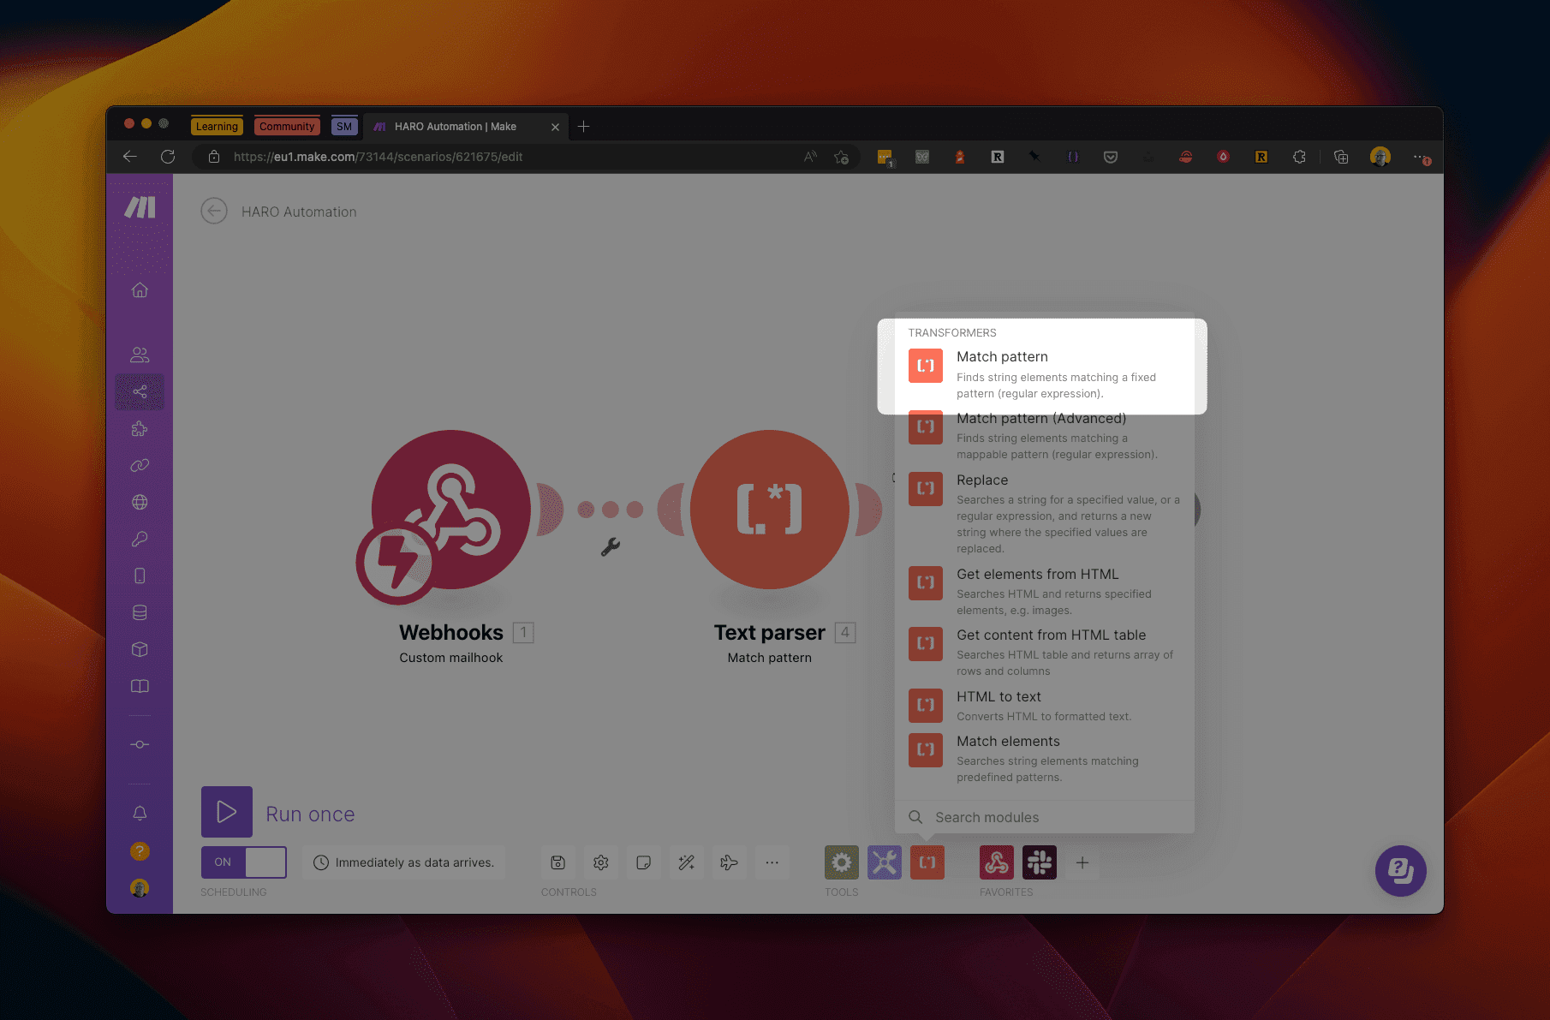
Task: Add the Webhooks favorite module
Action: [997, 862]
